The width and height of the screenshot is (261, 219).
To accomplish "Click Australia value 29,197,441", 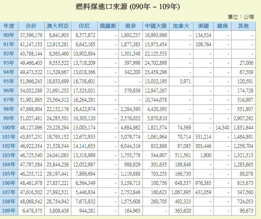I will tap(58, 174).
